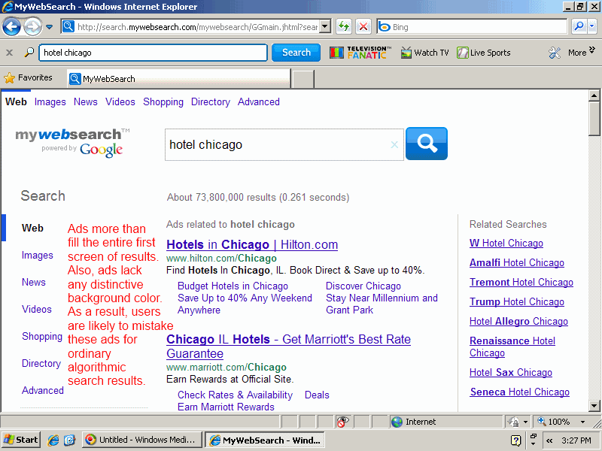Select Images in the left sidebar

point(37,256)
